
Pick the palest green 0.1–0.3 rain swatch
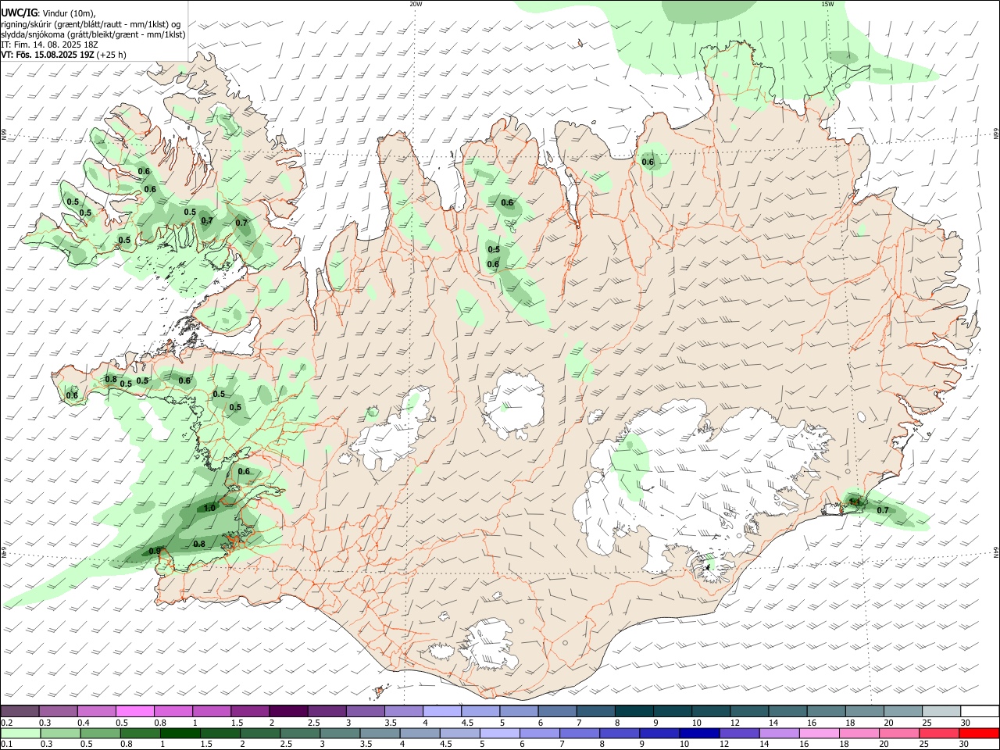[x=20, y=734]
